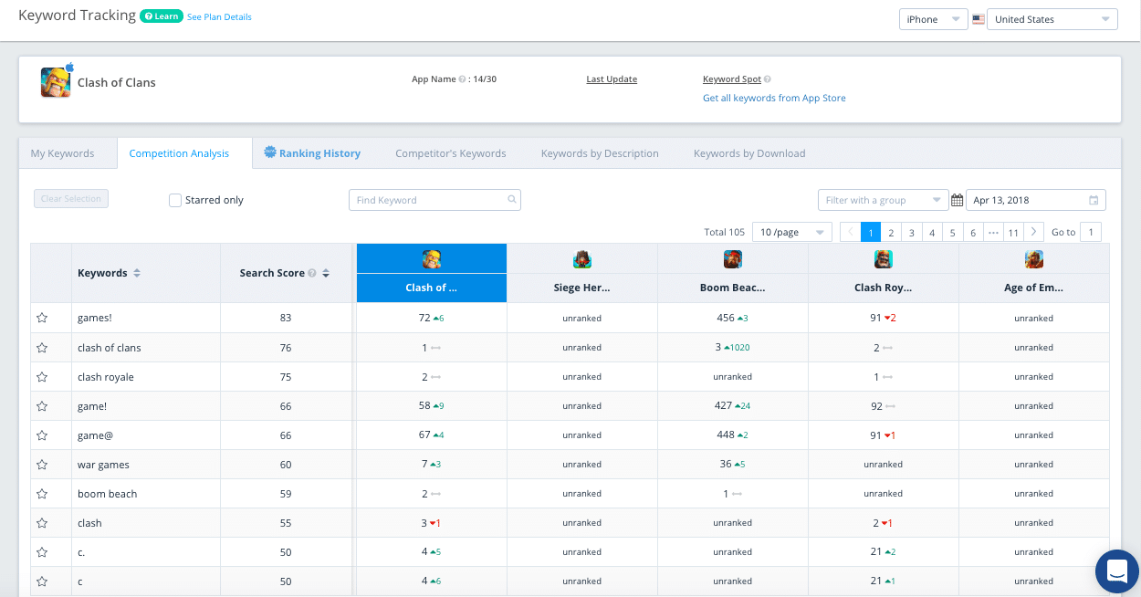Image resolution: width=1141 pixels, height=597 pixels.
Task: Click the Siege Heroes column app icon
Action: click(x=582, y=259)
